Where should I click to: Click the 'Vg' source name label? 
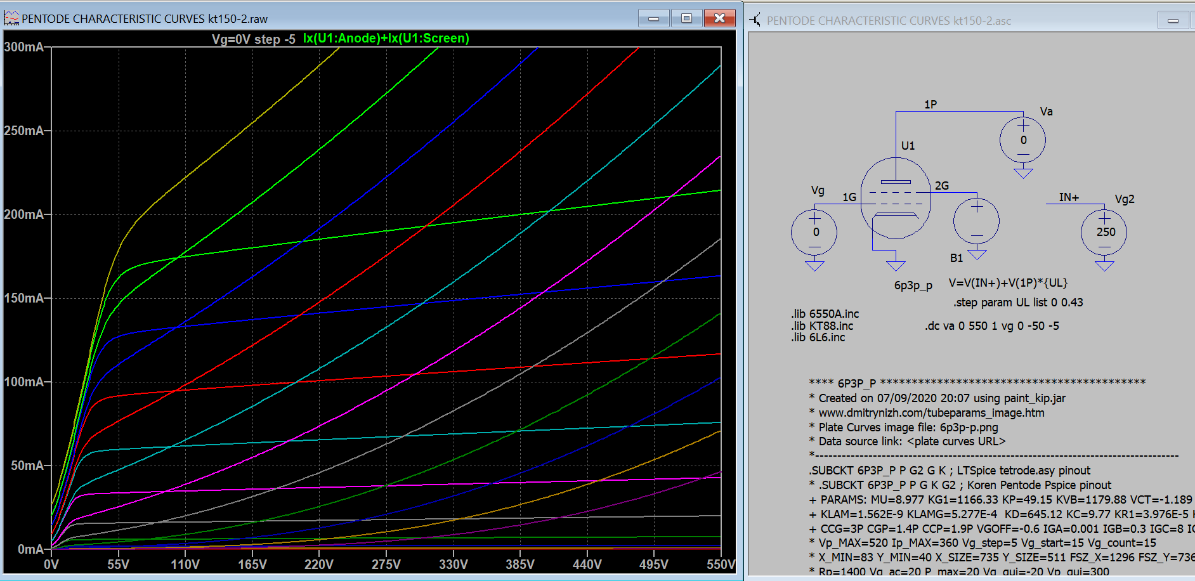click(818, 190)
